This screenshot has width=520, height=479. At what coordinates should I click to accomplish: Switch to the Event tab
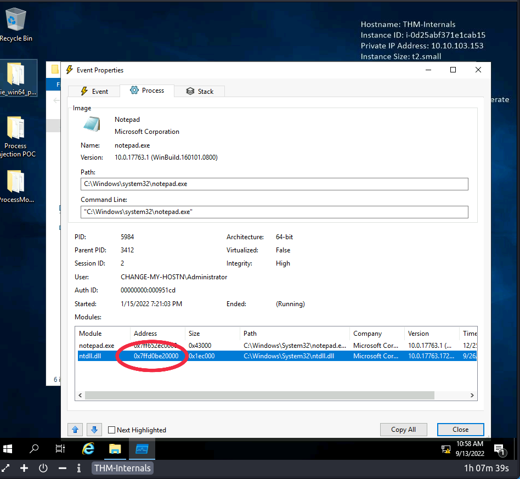pos(94,91)
